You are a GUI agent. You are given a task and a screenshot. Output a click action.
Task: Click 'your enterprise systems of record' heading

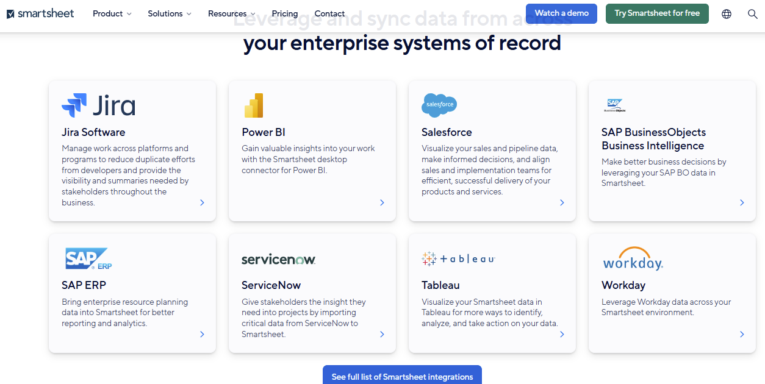coord(402,43)
